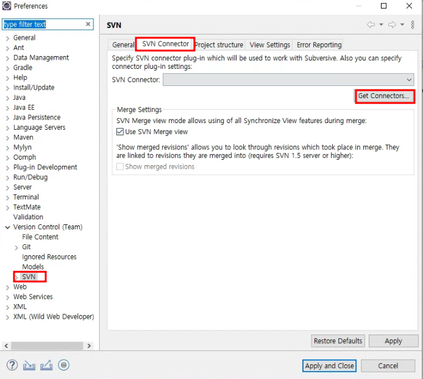Image resolution: width=423 pixels, height=379 pixels.
Task: Maximize the Preferences window
Action: 383,5
